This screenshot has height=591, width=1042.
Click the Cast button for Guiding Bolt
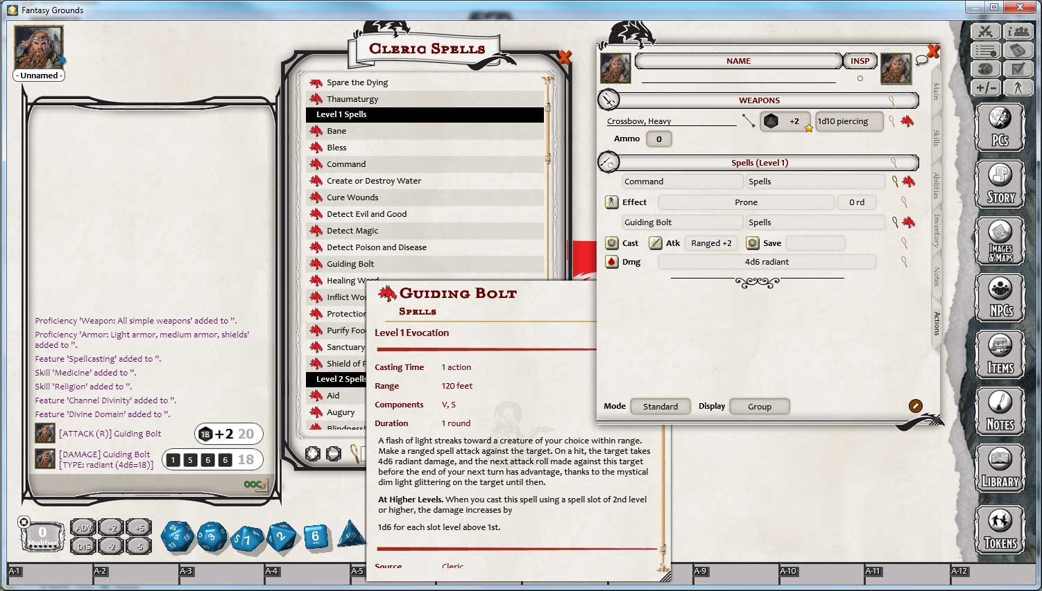612,243
